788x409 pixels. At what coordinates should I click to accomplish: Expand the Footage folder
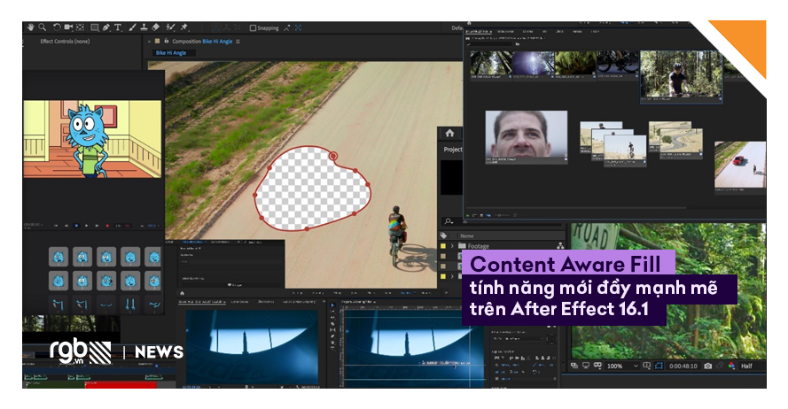[452, 246]
